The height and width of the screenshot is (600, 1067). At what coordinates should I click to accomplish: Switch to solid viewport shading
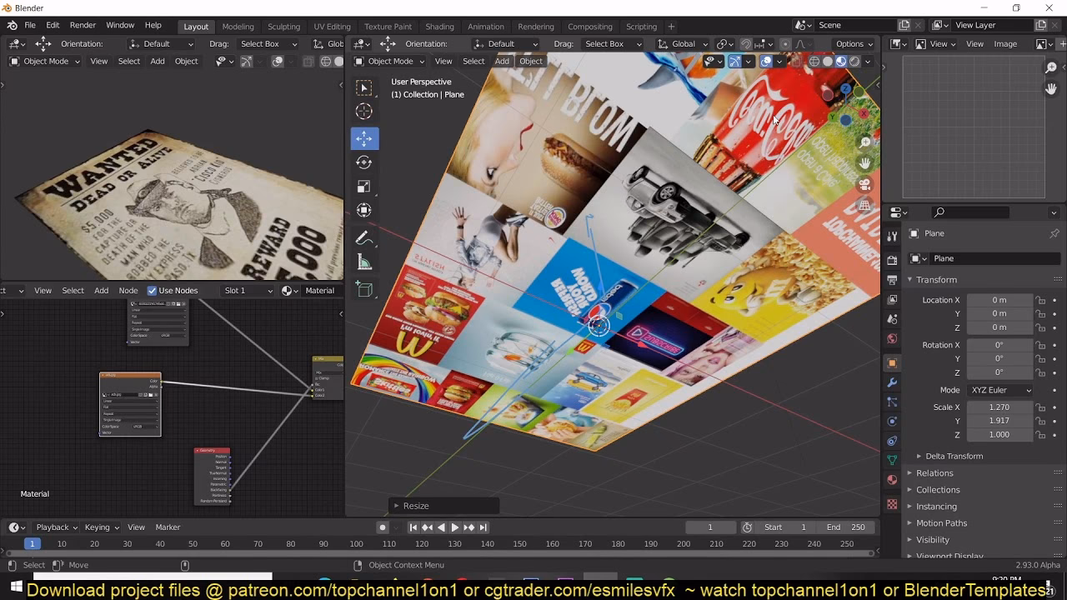(828, 61)
